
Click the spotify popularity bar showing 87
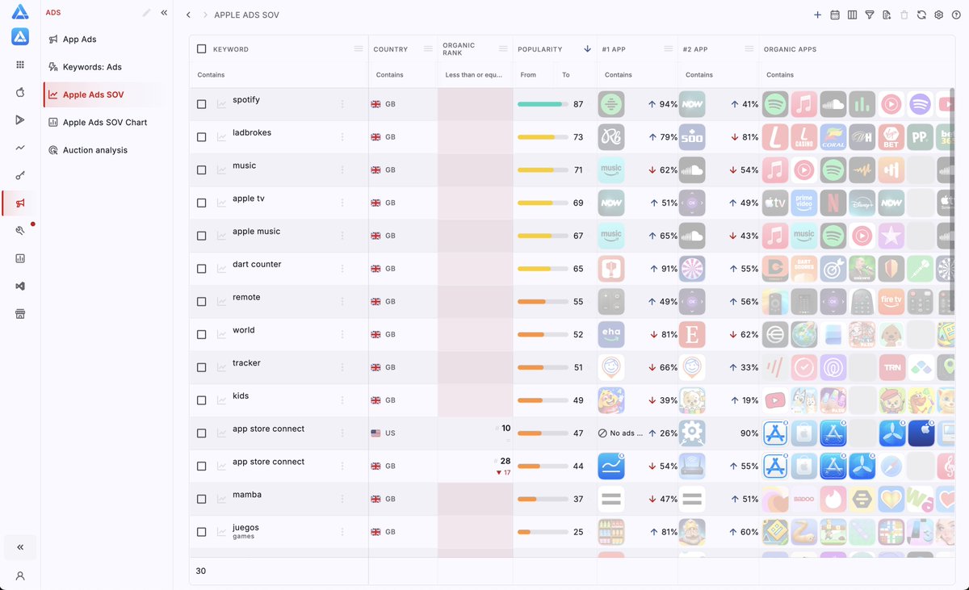click(x=543, y=104)
